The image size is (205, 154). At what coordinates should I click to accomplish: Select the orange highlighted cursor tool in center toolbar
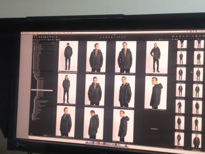(x=106, y=37)
